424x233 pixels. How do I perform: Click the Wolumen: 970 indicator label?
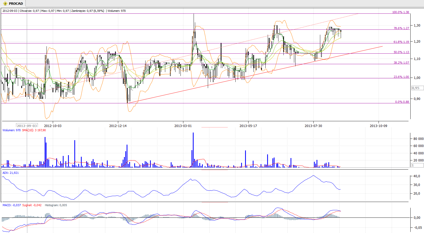tap(12, 130)
